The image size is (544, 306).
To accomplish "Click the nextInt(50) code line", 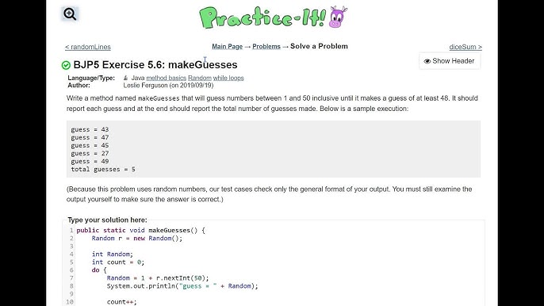I will [158, 278].
